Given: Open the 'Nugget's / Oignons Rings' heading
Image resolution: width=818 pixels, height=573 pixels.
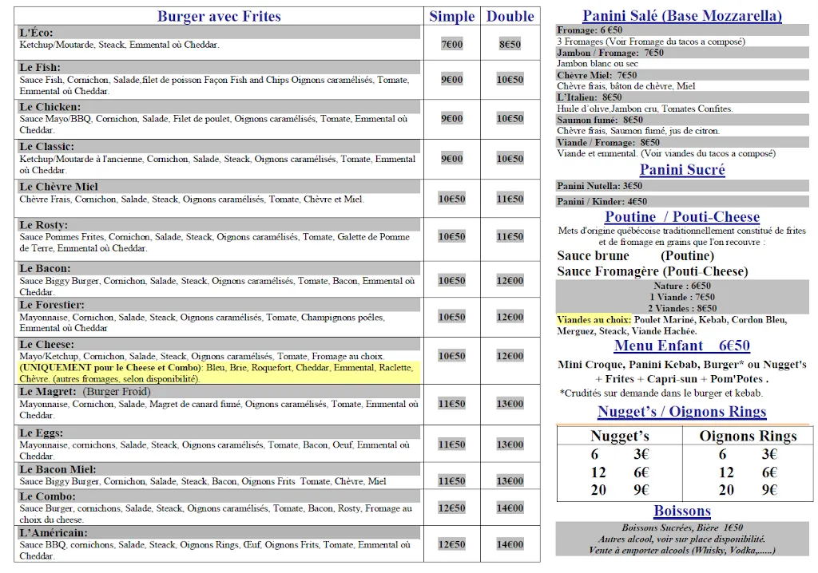Looking at the screenshot, I should (681, 412).
